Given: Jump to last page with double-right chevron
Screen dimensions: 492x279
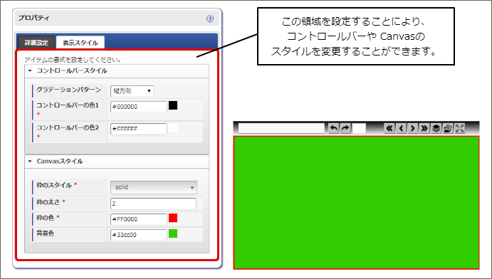Looking at the screenshot, I should pos(424,128).
